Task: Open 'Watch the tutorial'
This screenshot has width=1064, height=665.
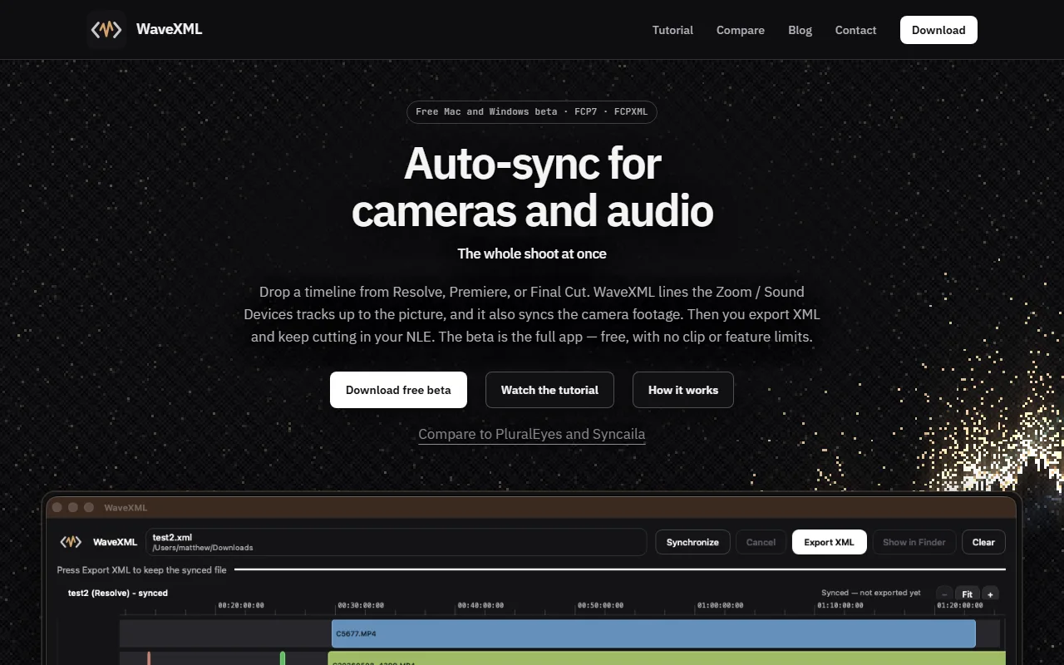Action: click(549, 390)
